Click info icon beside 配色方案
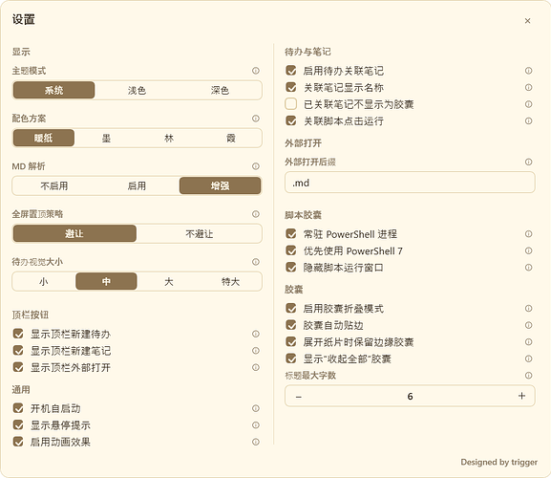The height and width of the screenshot is (478, 551). coord(256,119)
